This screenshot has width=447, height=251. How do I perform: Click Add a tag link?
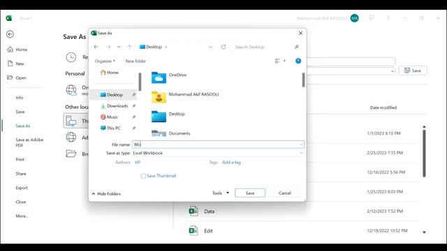(231, 162)
